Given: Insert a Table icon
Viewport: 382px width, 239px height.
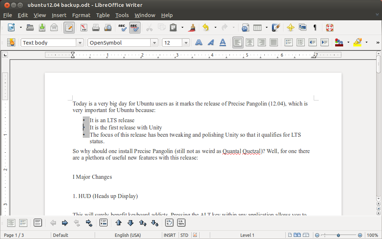Looking at the screenshot, I should [x=257, y=28].
